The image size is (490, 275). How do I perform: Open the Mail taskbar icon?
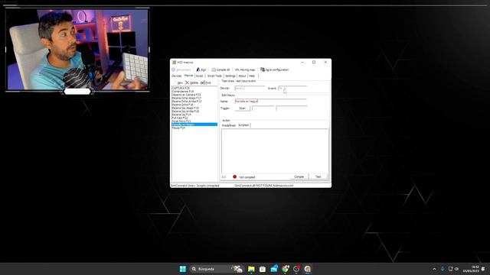click(x=274, y=269)
